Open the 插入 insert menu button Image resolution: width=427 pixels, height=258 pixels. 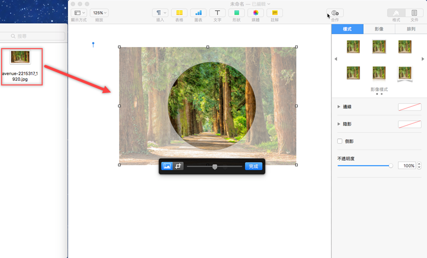coord(160,13)
